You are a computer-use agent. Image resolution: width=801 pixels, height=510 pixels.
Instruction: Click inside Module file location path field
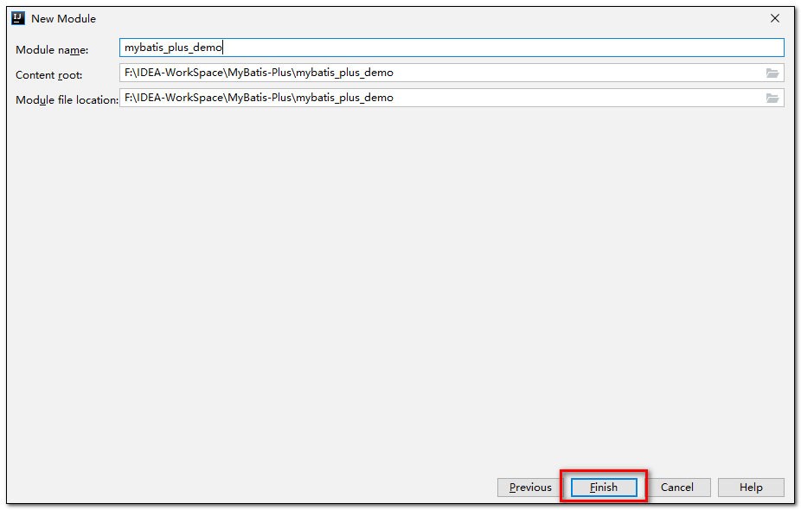[562, 99]
